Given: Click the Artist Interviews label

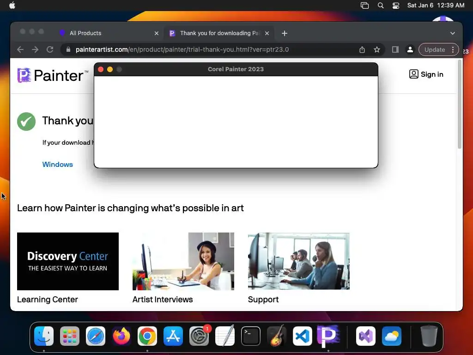Looking at the screenshot, I should (x=163, y=300).
